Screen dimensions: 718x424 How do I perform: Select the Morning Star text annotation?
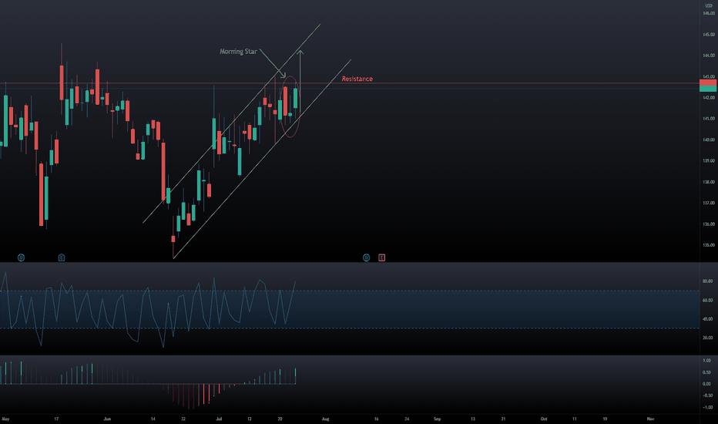238,52
